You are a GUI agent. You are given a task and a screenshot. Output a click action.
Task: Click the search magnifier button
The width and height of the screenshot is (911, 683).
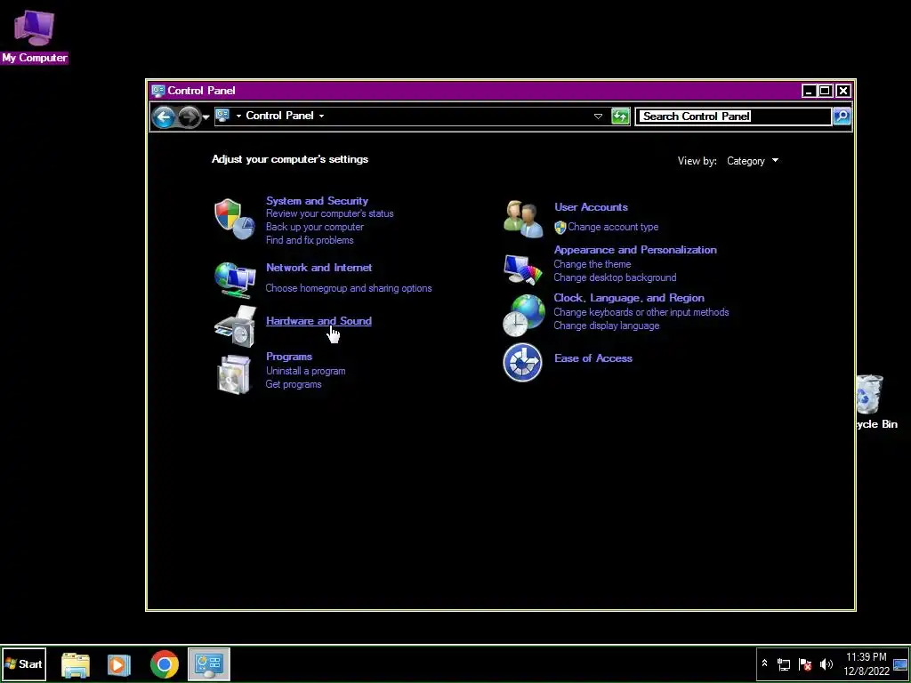(842, 117)
